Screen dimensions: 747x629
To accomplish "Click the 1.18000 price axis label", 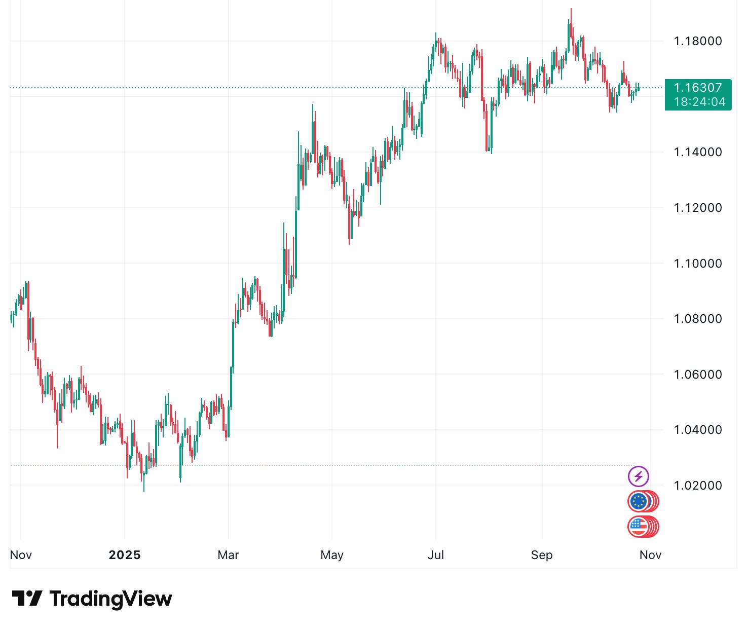I will [697, 41].
